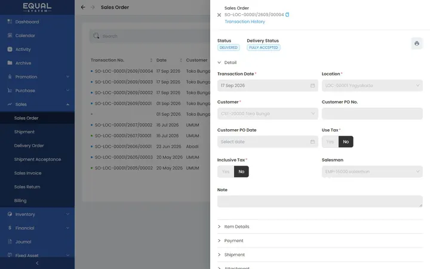The image size is (430, 269).
Task: Click the Financial dollar icon
Action: pyautogui.click(x=10, y=228)
